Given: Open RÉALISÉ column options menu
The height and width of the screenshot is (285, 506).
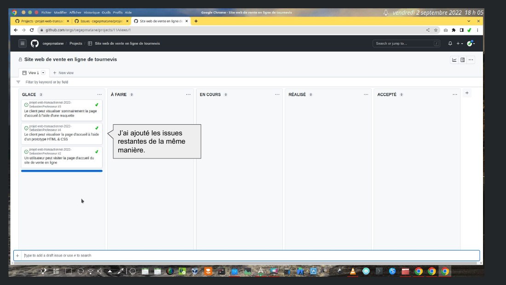Looking at the screenshot, I should click(x=366, y=95).
